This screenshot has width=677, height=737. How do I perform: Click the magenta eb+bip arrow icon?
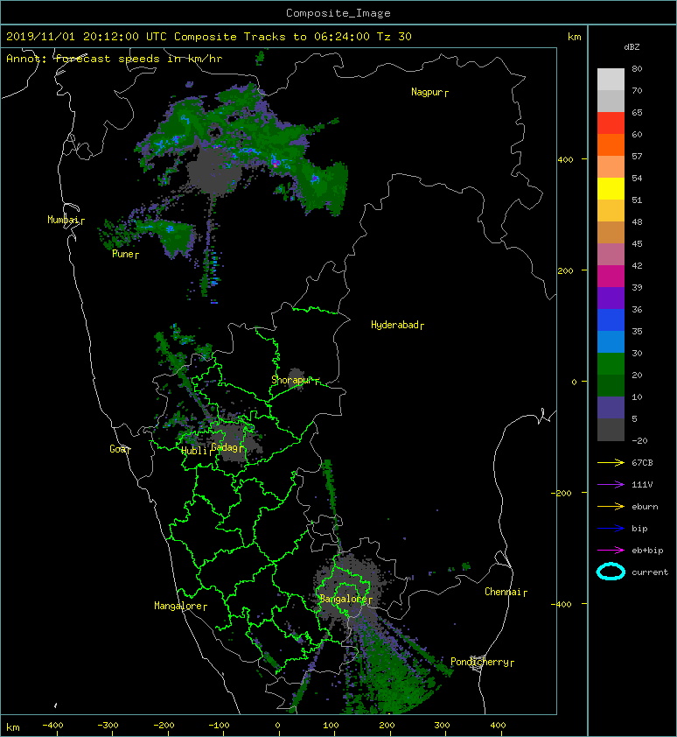[x=611, y=550]
